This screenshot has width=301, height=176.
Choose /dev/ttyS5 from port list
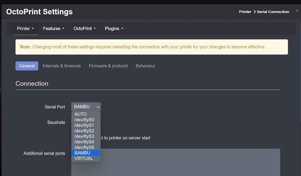tap(86, 148)
